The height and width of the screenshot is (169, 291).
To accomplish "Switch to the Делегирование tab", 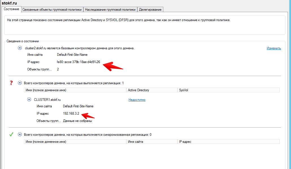I will click(x=150, y=10).
